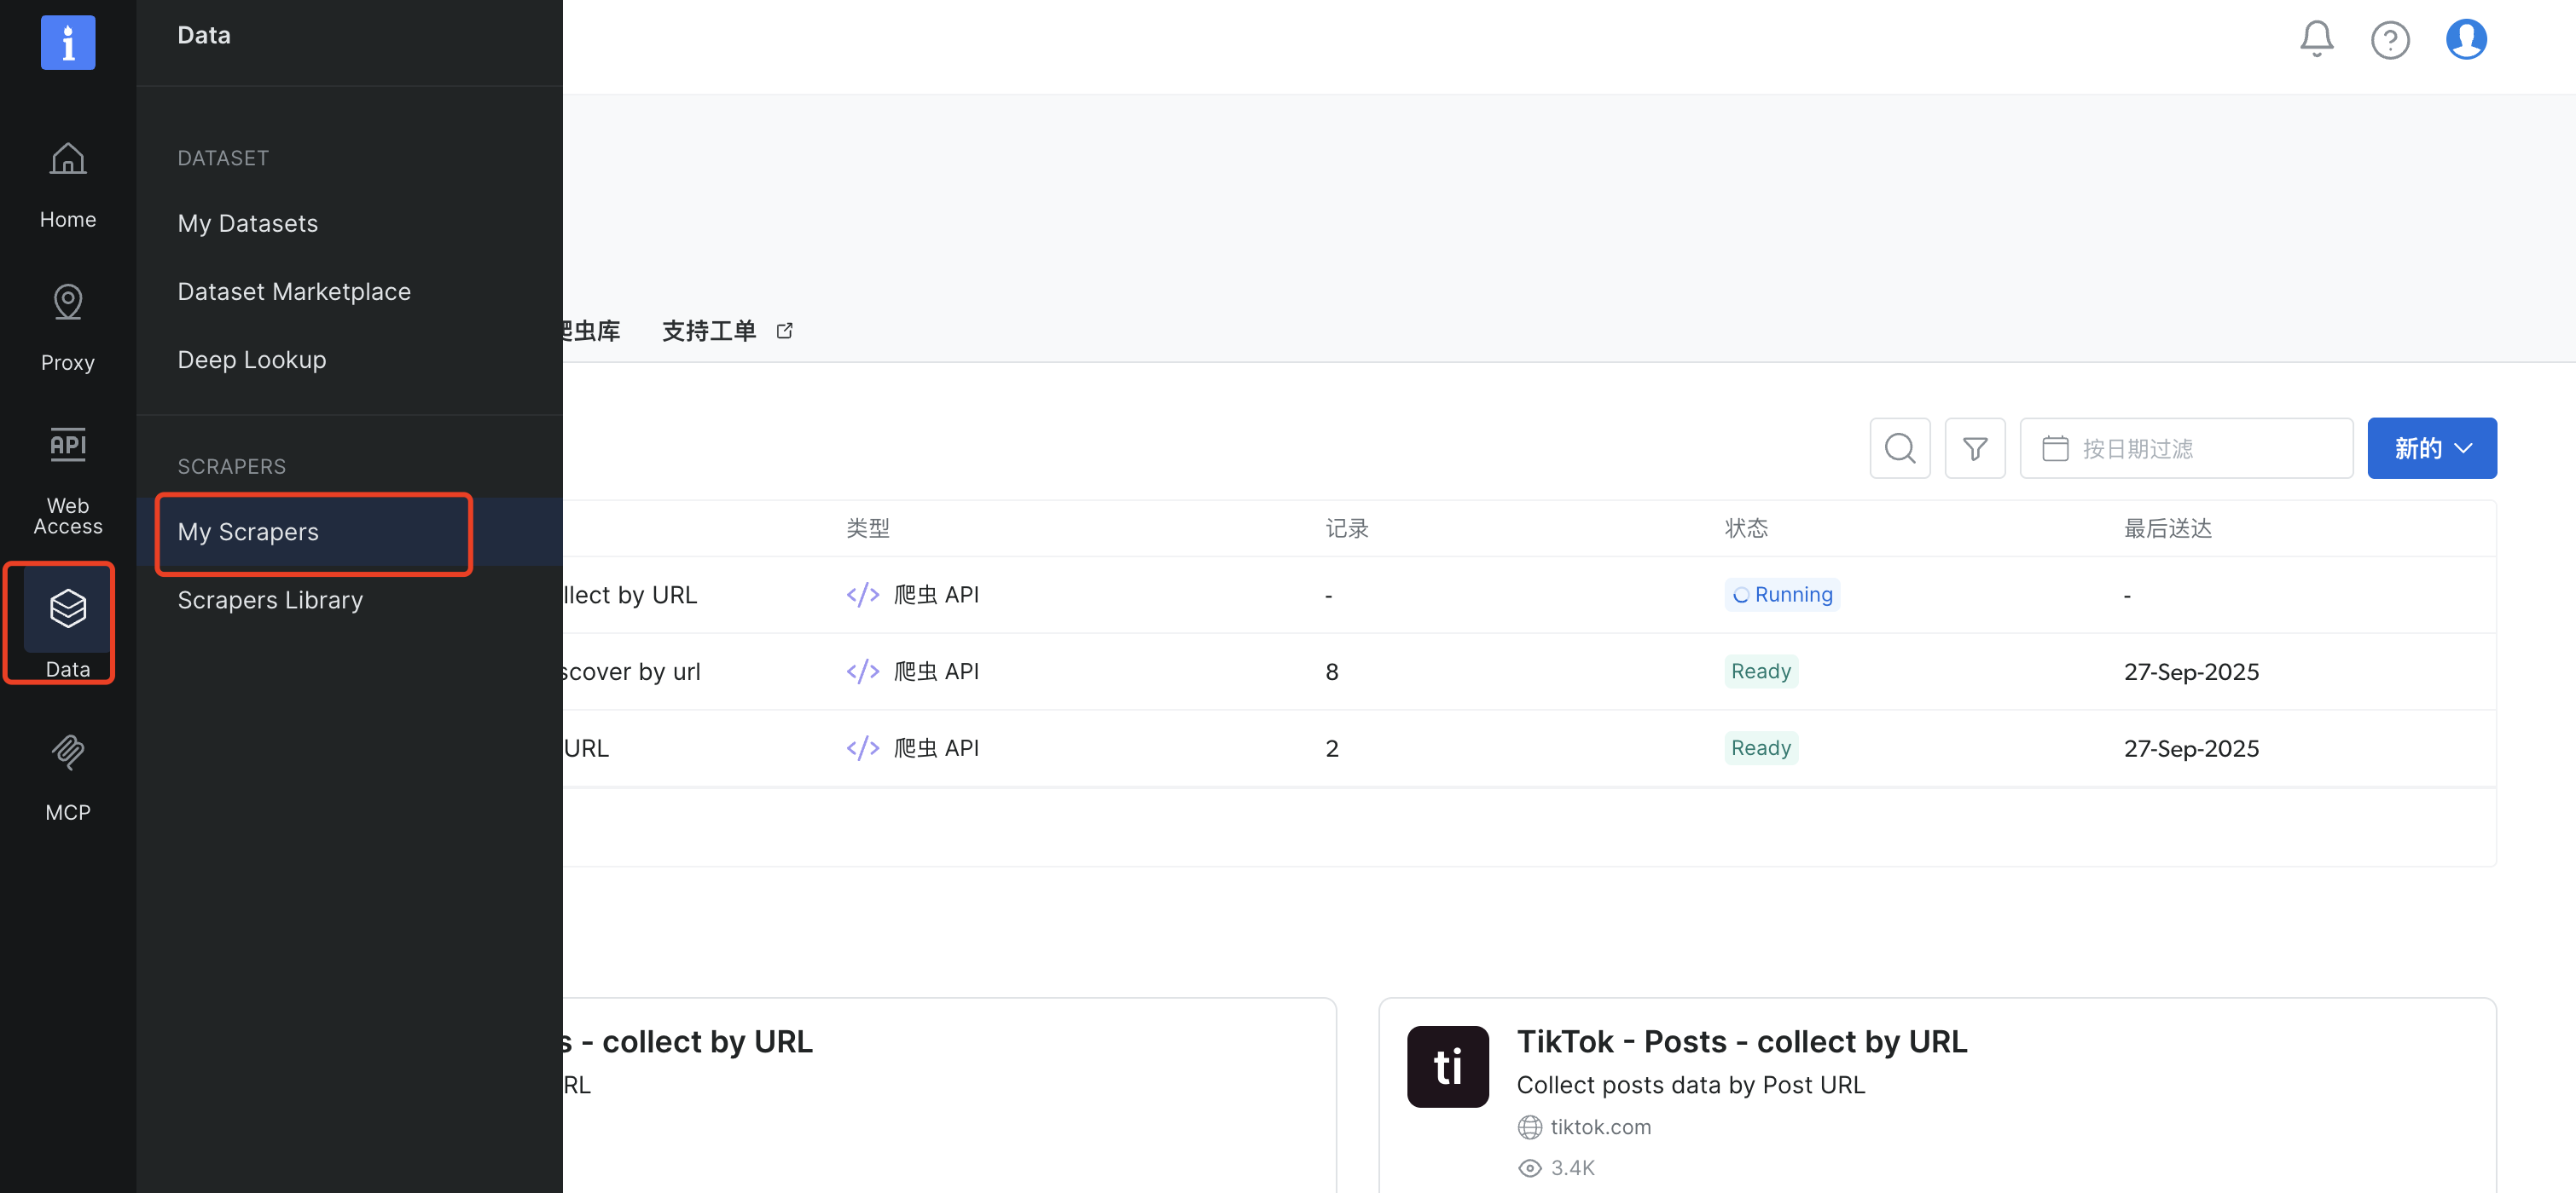Click the tiktok.com link
The image size is (2576, 1193).
tap(1600, 1127)
